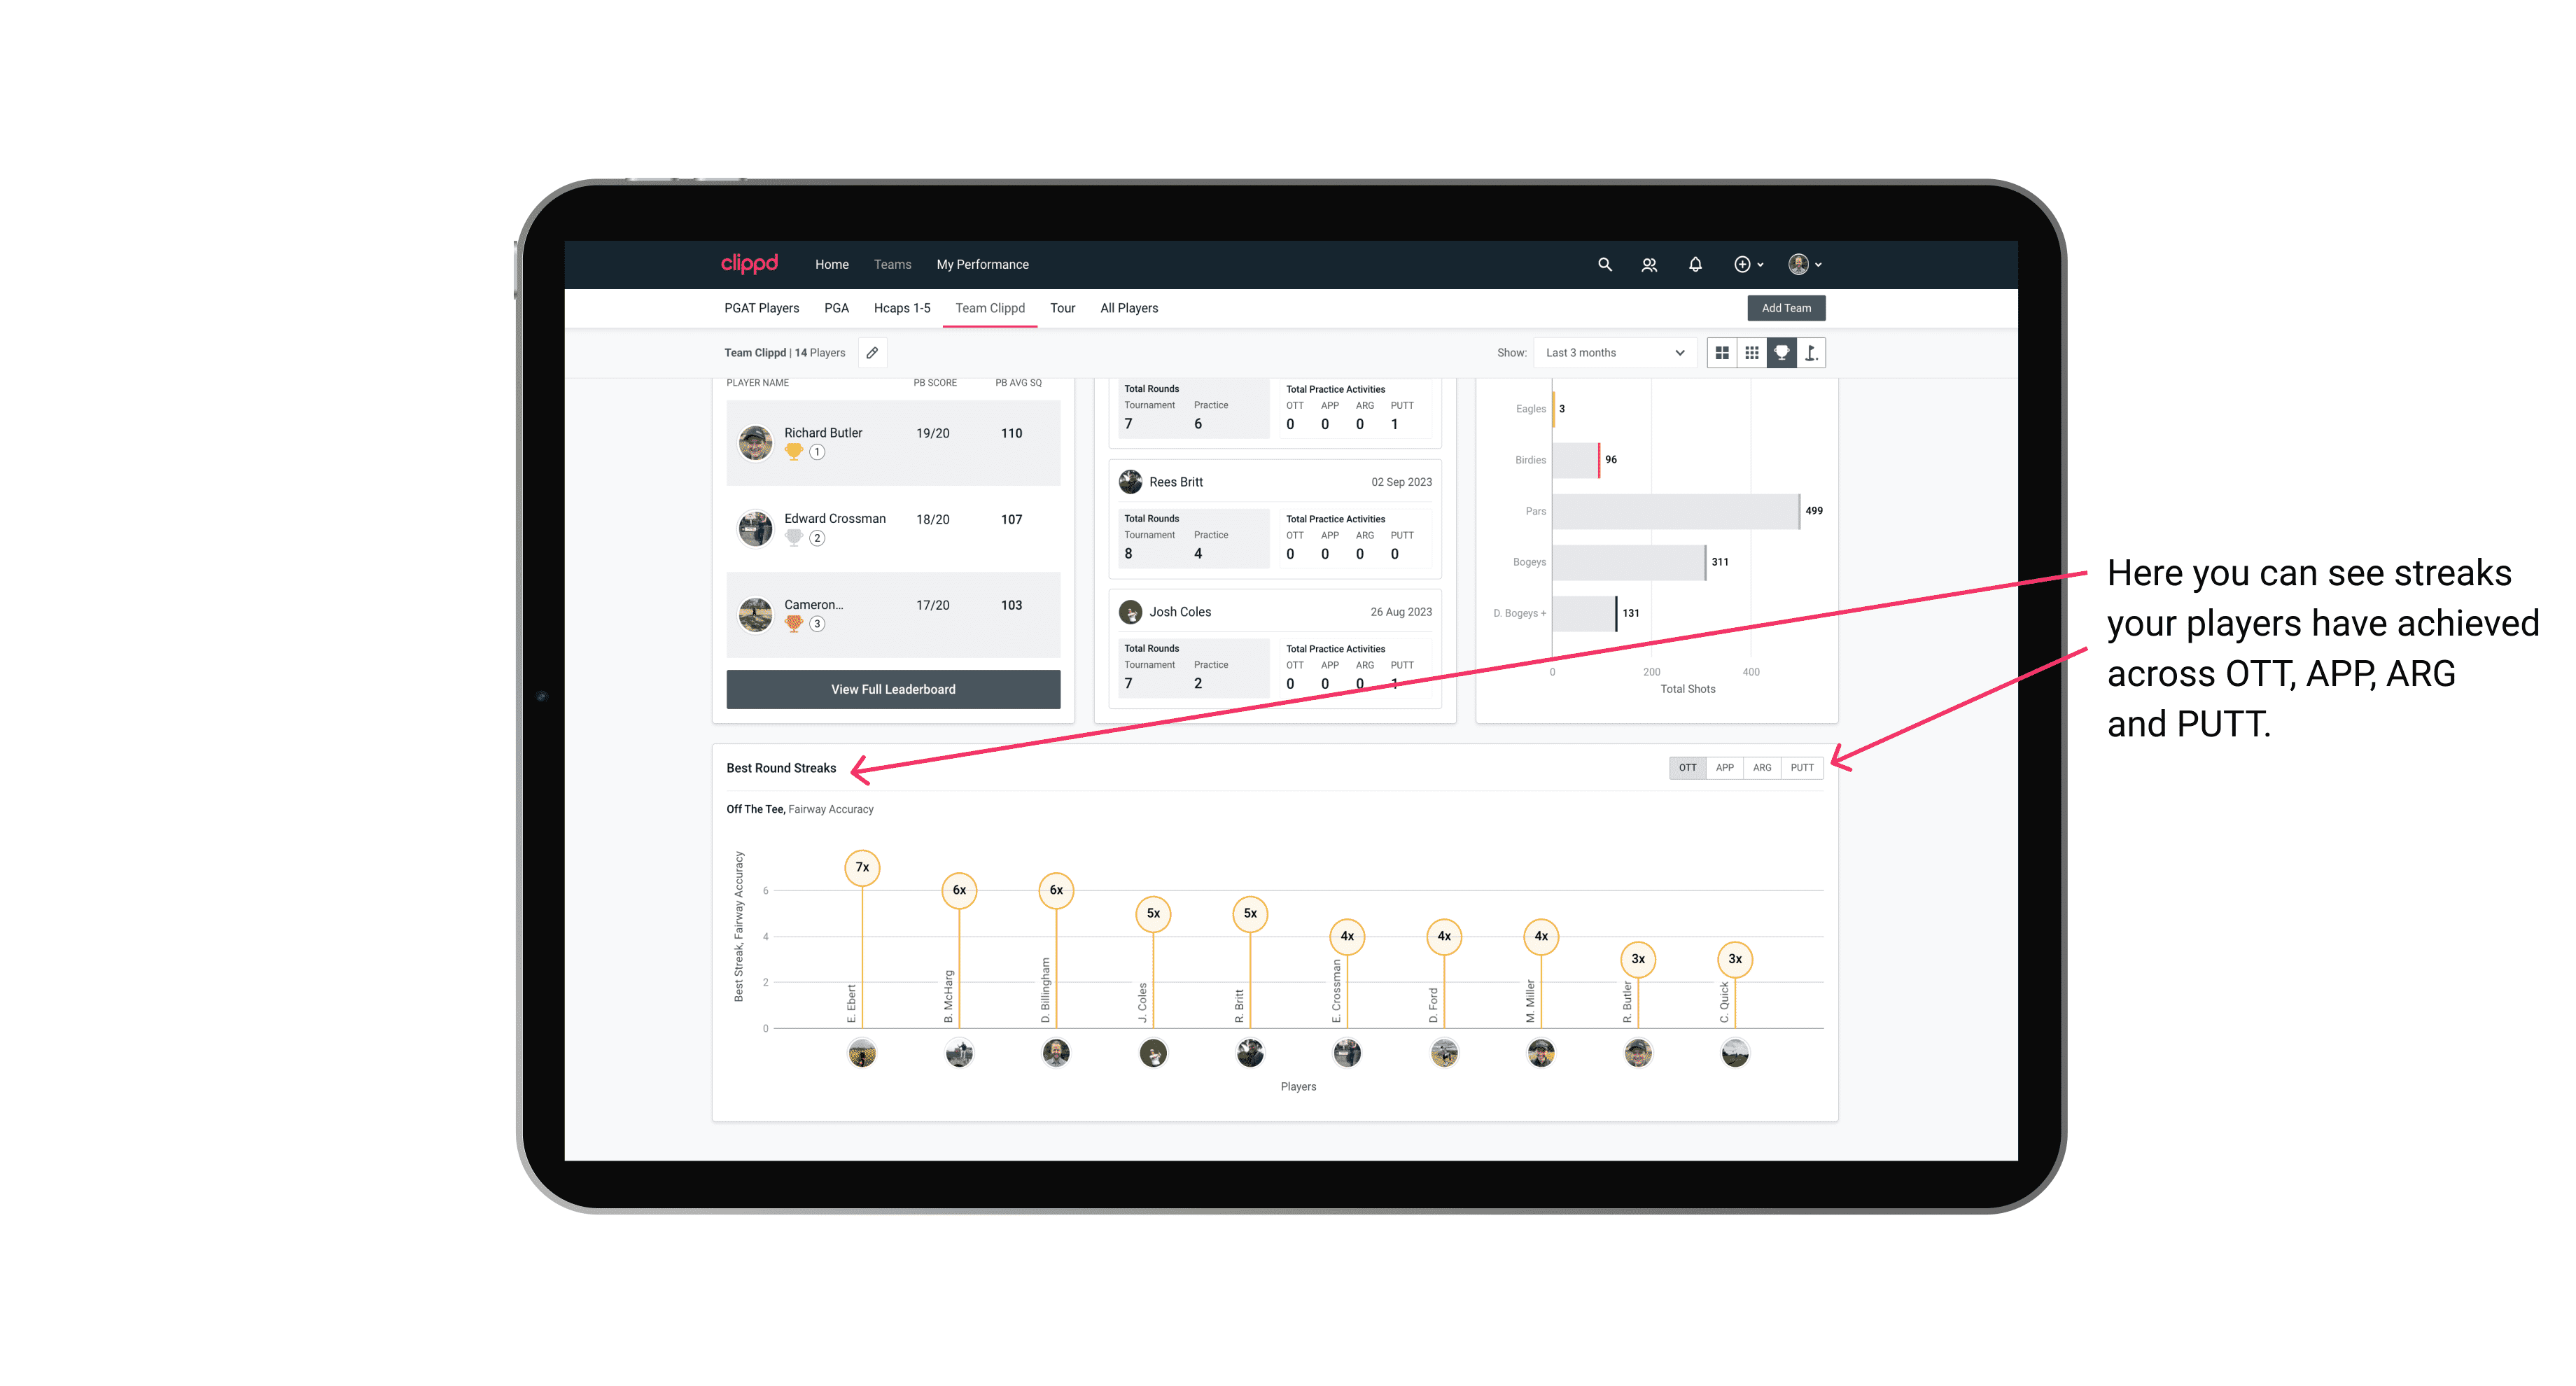Click user profile avatar icon
The width and height of the screenshot is (2576, 1386).
tap(1798, 265)
